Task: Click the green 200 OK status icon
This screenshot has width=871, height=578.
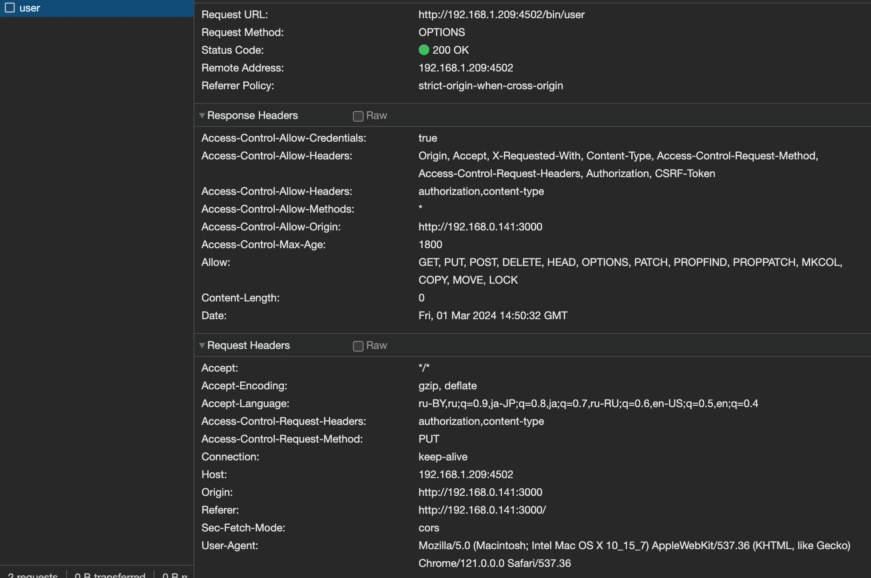Action: pyautogui.click(x=424, y=50)
